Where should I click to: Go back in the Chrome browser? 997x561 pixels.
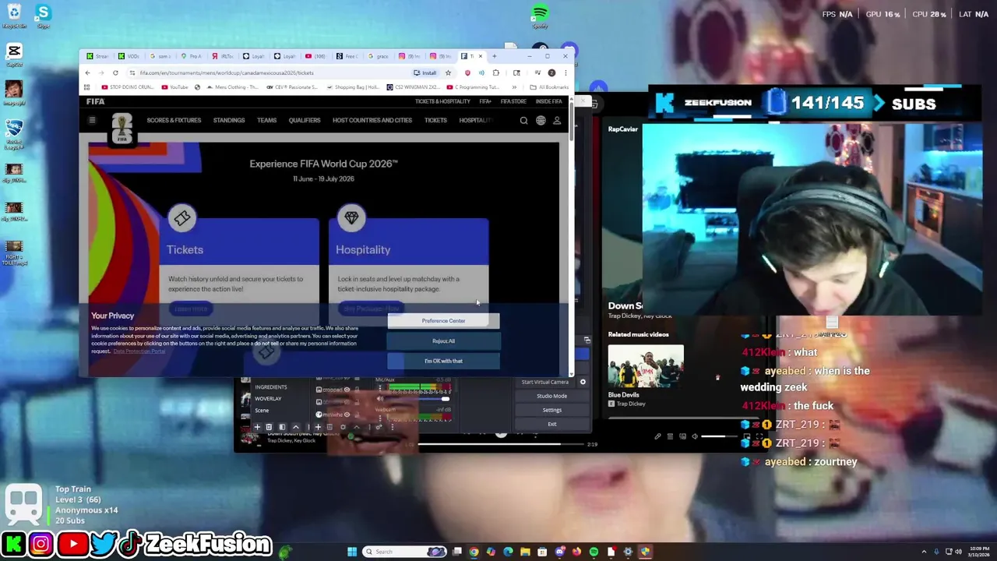click(x=87, y=72)
